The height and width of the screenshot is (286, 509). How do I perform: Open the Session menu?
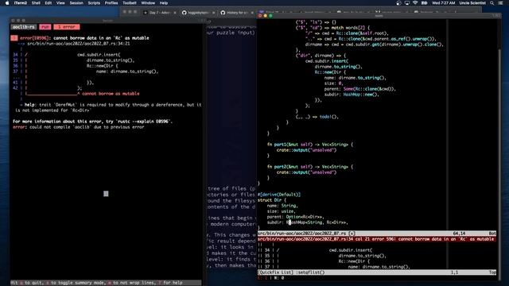76,3
